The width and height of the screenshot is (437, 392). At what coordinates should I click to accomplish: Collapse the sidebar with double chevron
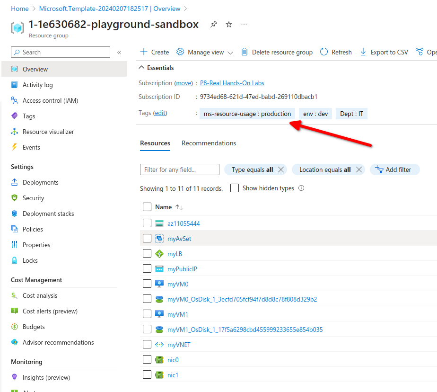pyautogui.click(x=119, y=53)
